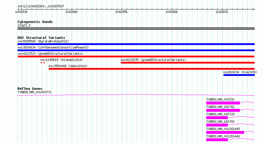263x143 pixels.
Task: Open the TXNRD1|NM_182729 gene label
Action: tap(220, 114)
